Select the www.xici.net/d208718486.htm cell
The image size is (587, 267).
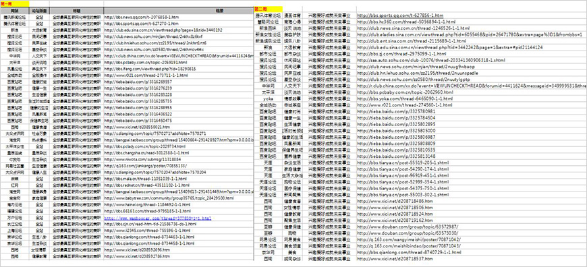tap(395, 201)
